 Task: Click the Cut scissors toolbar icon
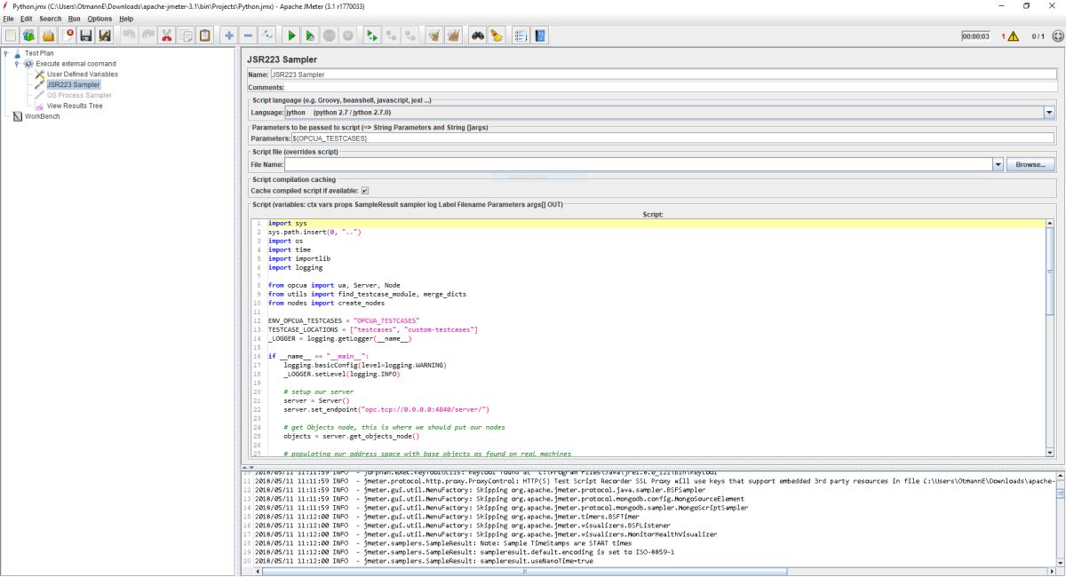pos(165,36)
